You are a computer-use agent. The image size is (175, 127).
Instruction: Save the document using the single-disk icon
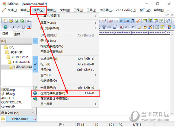pyautogui.click(x=17, y=21)
